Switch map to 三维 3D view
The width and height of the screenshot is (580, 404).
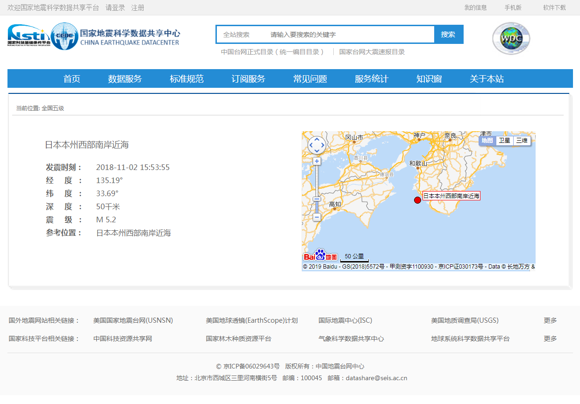pos(522,141)
